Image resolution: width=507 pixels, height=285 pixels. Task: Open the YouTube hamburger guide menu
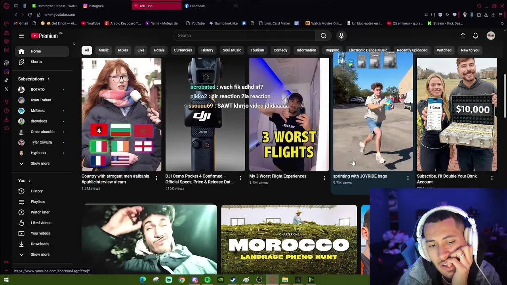21,36
